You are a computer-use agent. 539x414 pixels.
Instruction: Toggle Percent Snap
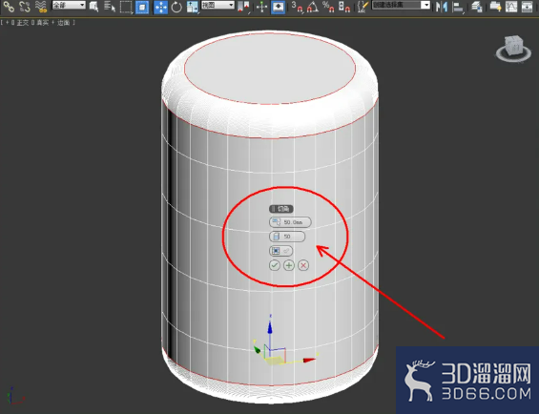point(328,7)
